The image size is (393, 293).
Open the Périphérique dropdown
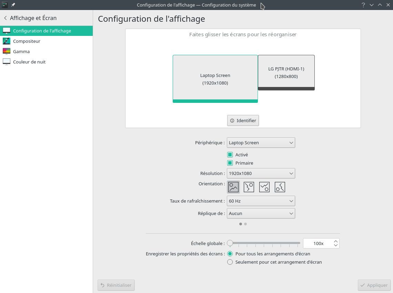coord(261,143)
